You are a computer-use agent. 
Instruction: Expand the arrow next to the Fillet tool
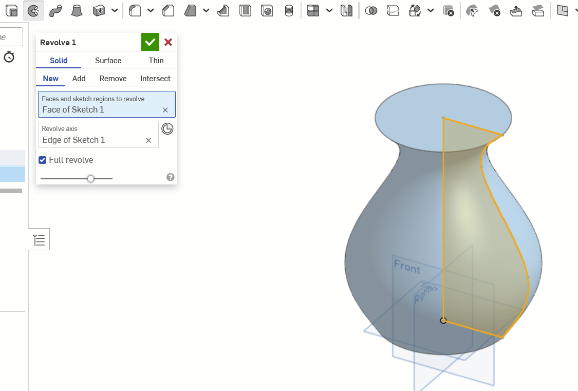151,11
